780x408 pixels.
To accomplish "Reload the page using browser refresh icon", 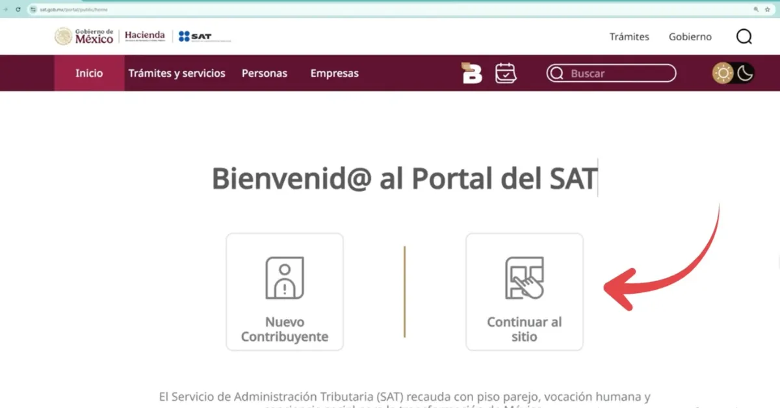I will click(18, 10).
